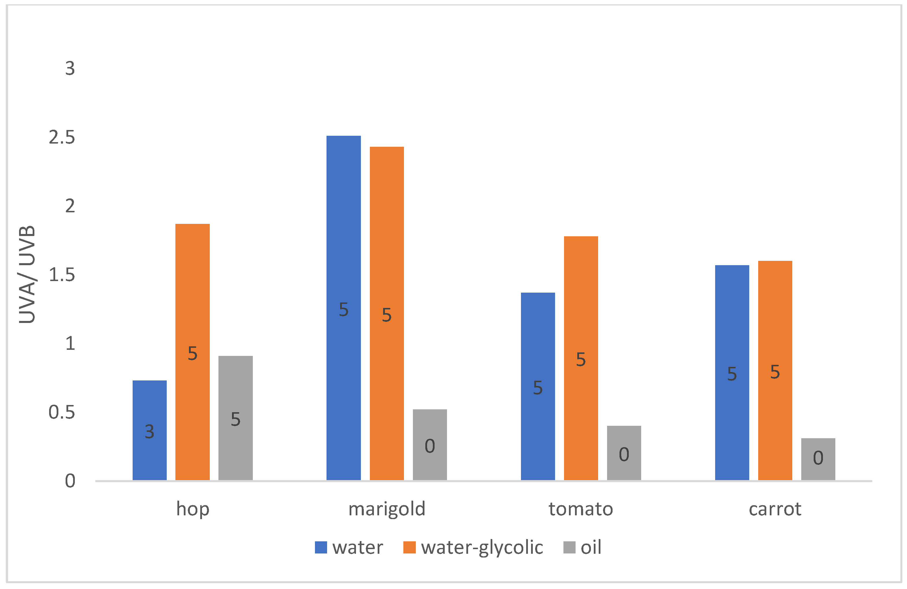Select the "oil" legend text label

(x=591, y=547)
